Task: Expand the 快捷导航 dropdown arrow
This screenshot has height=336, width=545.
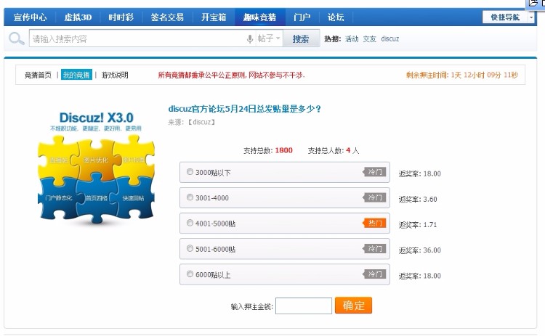Action: [531, 17]
